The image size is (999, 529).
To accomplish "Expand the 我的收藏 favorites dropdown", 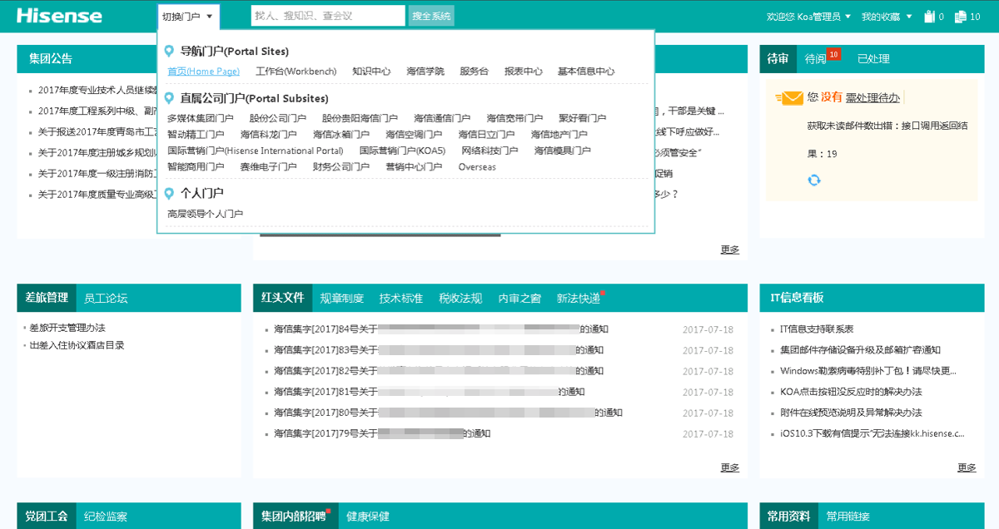I will (x=887, y=16).
